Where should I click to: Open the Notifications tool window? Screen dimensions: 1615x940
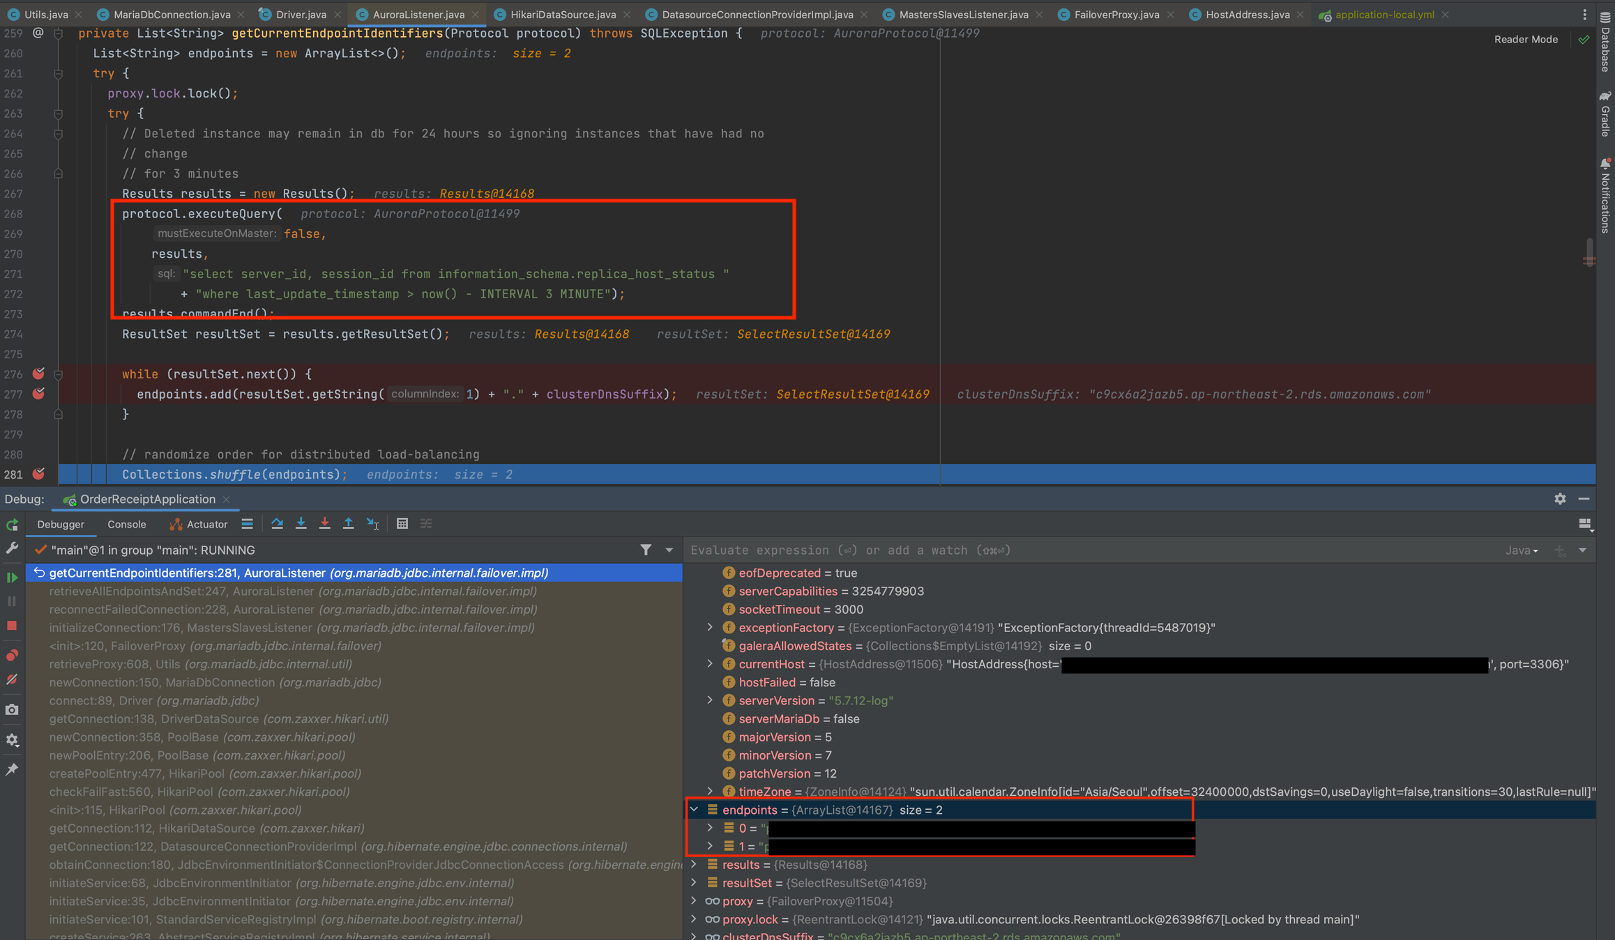[x=1605, y=194]
